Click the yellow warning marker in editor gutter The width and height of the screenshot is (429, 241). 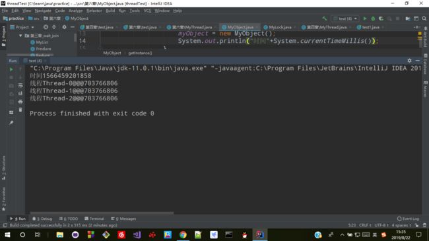tap(420, 34)
